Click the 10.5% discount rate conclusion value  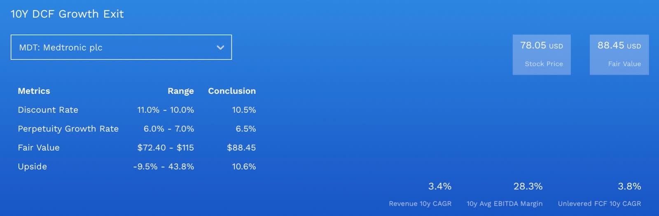[244, 110]
